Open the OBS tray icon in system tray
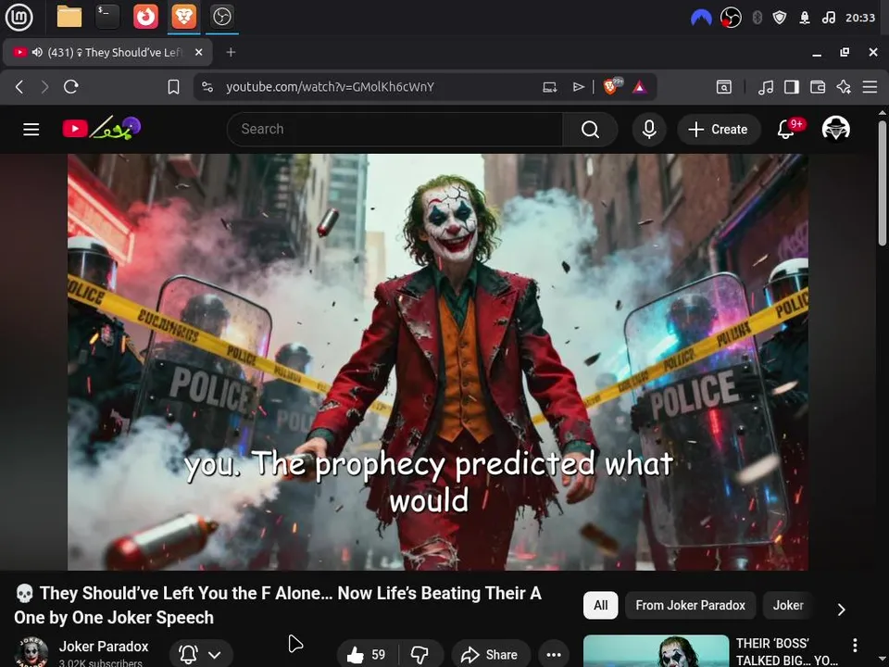The height and width of the screenshot is (667, 889). (x=731, y=18)
